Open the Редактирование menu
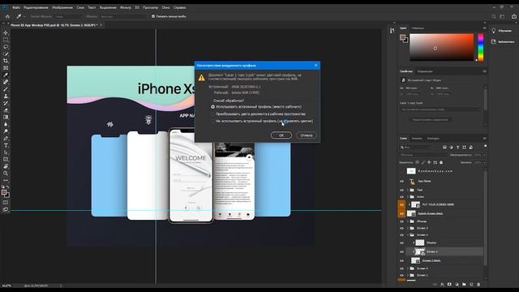Viewport: 519px width, 292px height. coord(36,7)
